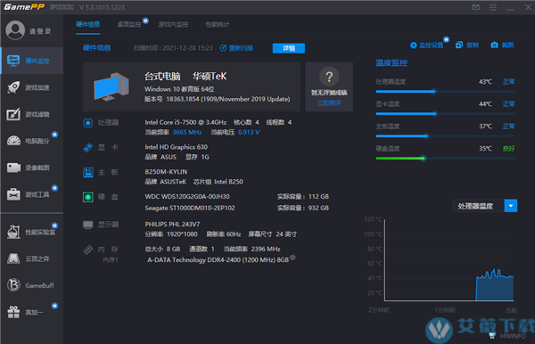Click the 显卡温度 progress bar
Screen dimensions: 535x344
pyautogui.click(x=445, y=113)
